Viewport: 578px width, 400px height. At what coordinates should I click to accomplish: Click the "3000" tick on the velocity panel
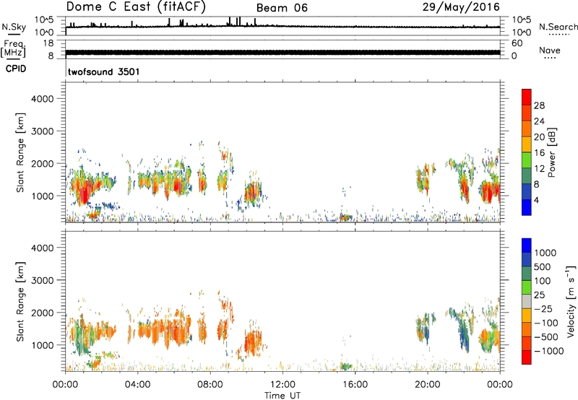[x=43, y=280]
